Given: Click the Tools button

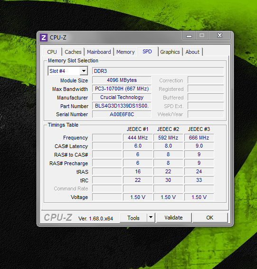Looking at the screenshot, I should pos(133,218).
